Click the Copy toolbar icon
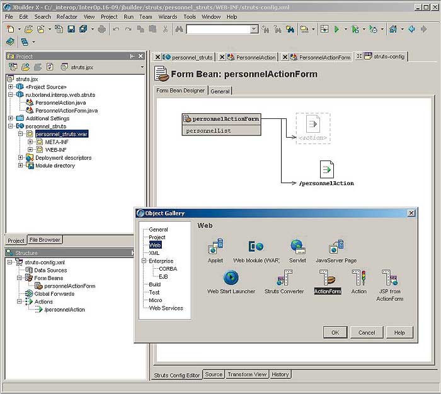 (x=140, y=29)
